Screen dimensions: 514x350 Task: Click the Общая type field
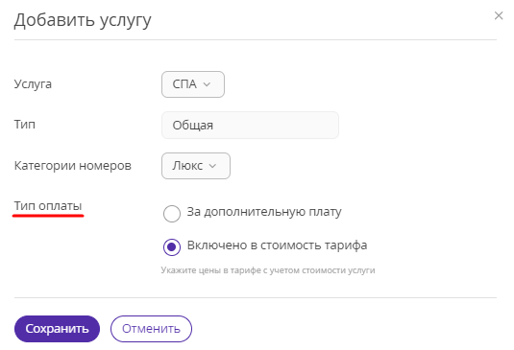pyautogui.click(x=250, y=125)
